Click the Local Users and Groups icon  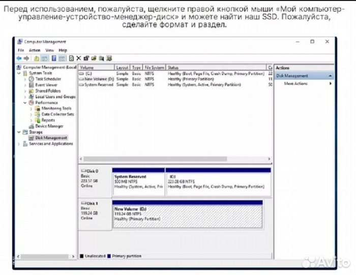tap(32, 97)
